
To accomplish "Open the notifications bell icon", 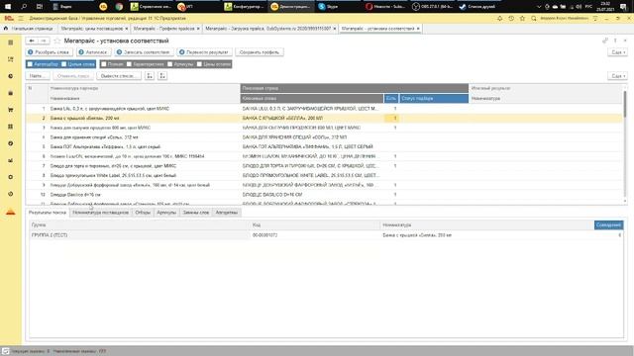I will pos(500,18).
